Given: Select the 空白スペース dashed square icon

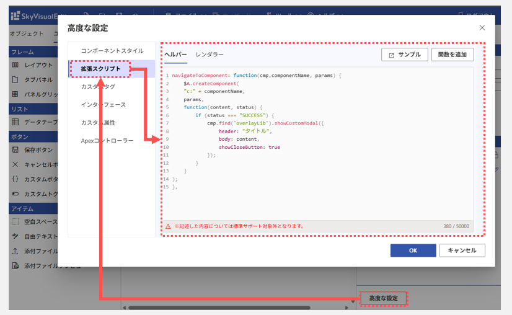Looking at the screenshot, I should point(15,221).
